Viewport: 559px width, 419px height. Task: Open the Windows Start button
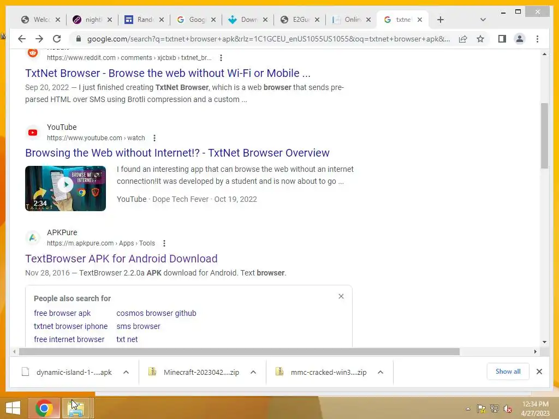pyautogui.click(x=13, y=408)
